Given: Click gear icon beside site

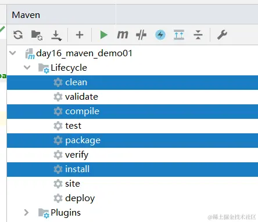Looking at the screenshot, I should coord(58,184).
